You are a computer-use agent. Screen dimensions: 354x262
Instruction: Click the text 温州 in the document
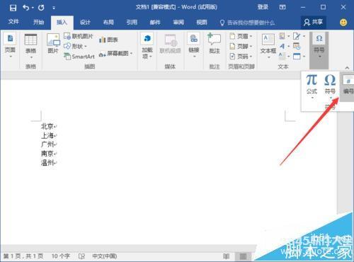coord(47,162)
